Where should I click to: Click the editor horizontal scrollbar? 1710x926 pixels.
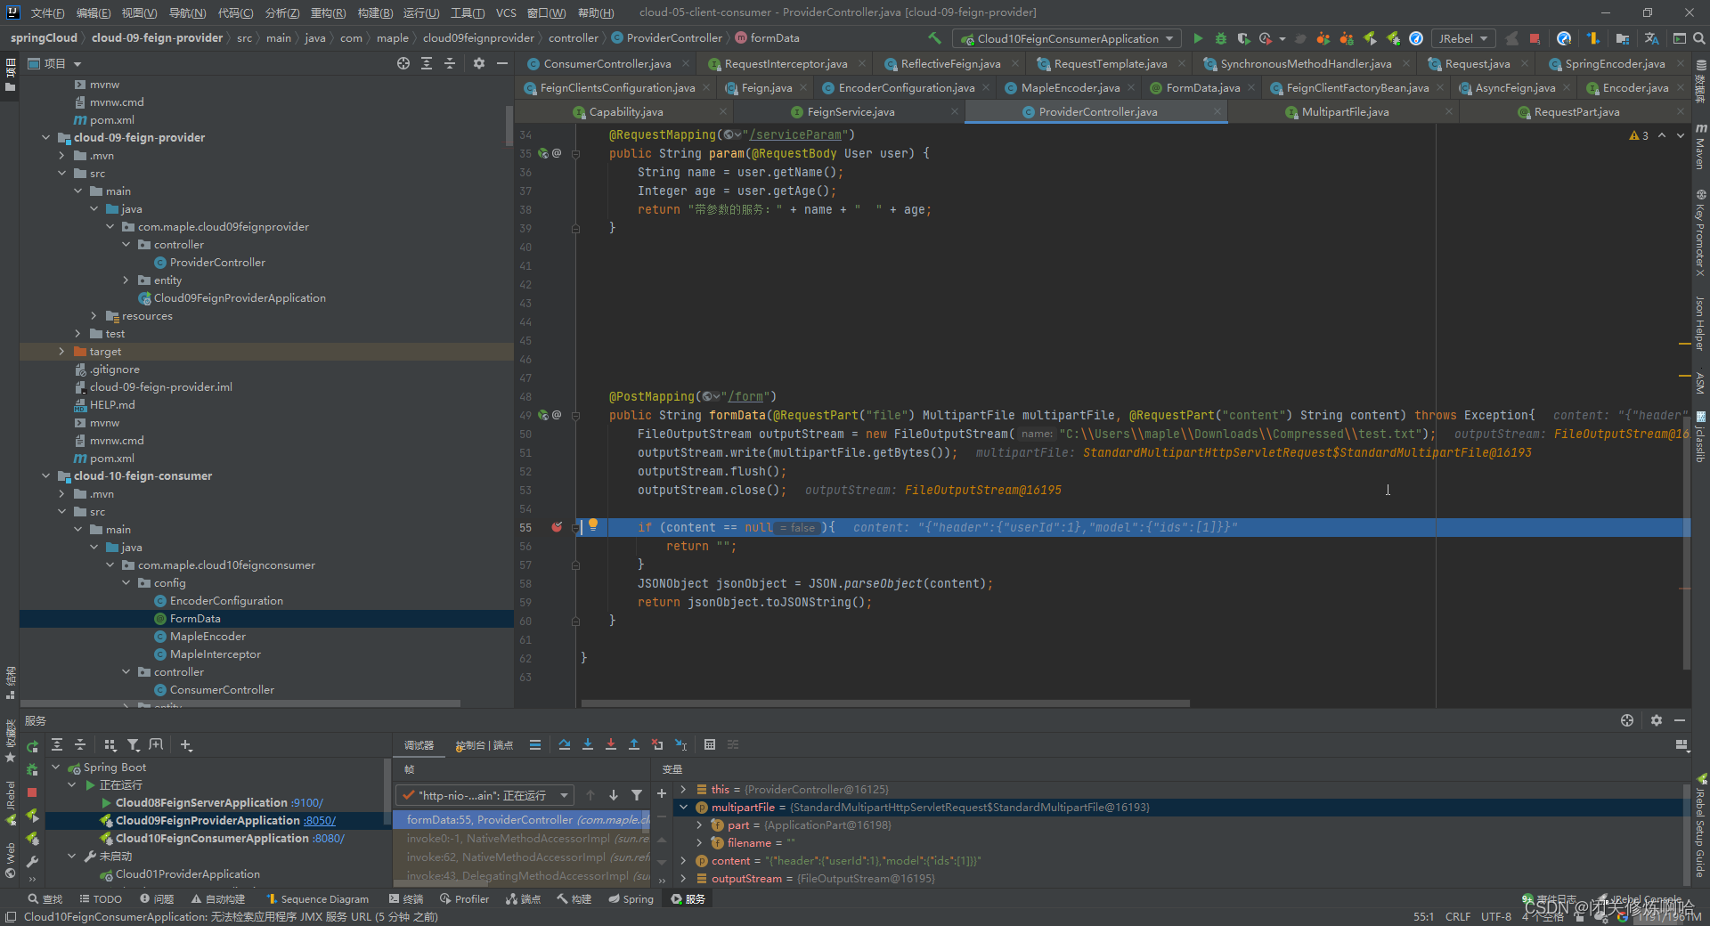tap(885, 703)
